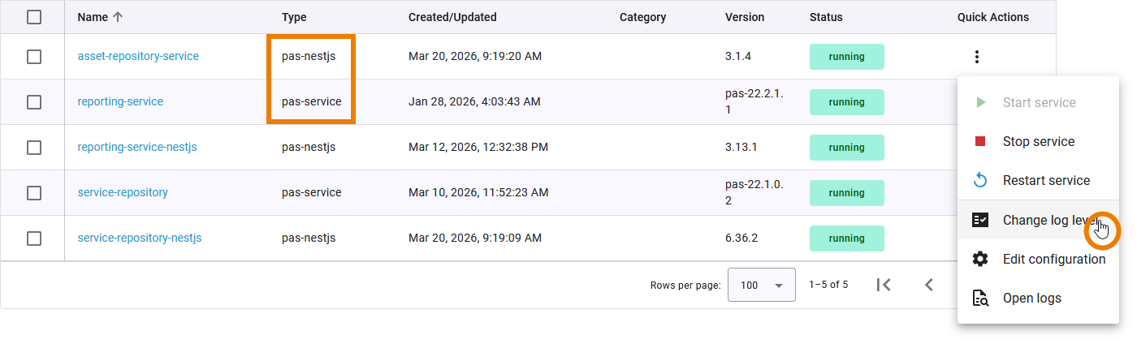Viewport: 1137px width, 348px height.
Task: Select the service-repository-nestjs row checkbox
Action: pyautogui.click(x=34, y=238)
